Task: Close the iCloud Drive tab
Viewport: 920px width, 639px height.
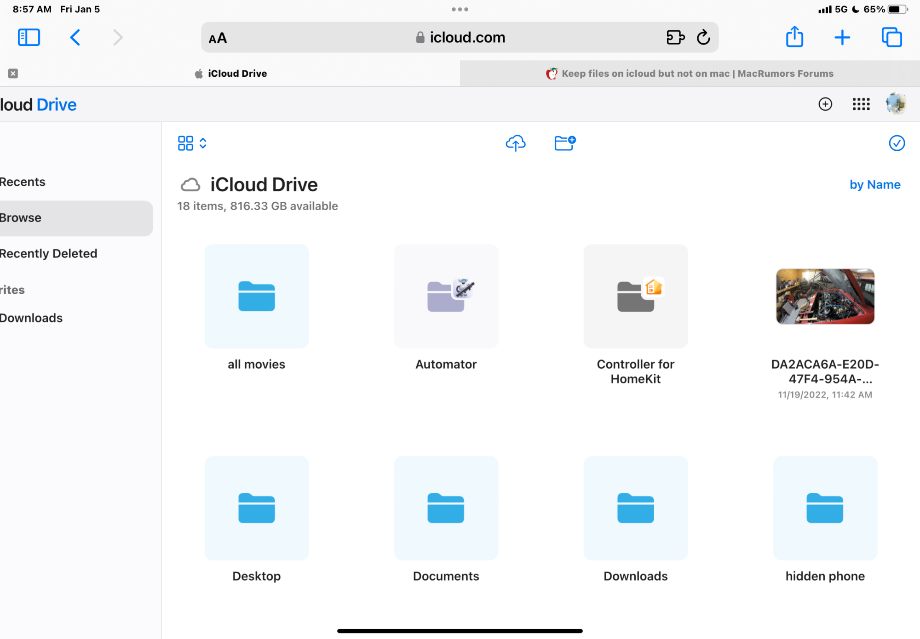Action: [x=13, y=74]
